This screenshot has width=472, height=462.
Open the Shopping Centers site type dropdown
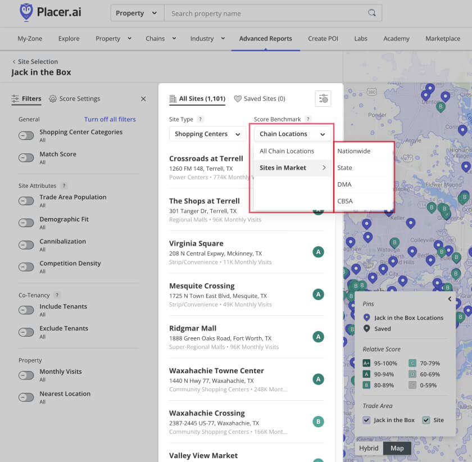[x=207, y=134]
